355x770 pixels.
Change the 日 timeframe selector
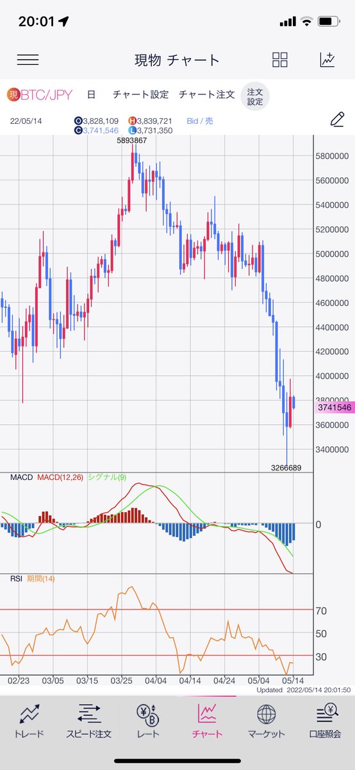(x=91, y=95)
